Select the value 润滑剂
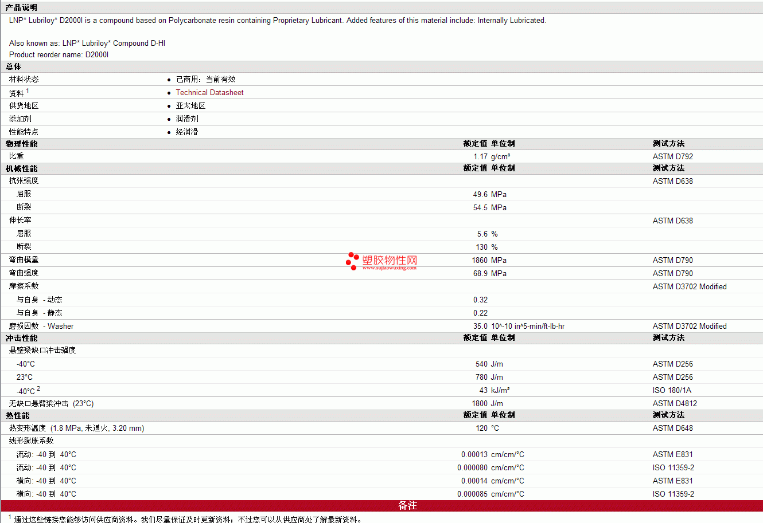 click(x=187, y=119)
